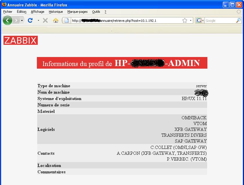
Task: Select the 'Localisation' label
Action: click(x=49, y=165)
